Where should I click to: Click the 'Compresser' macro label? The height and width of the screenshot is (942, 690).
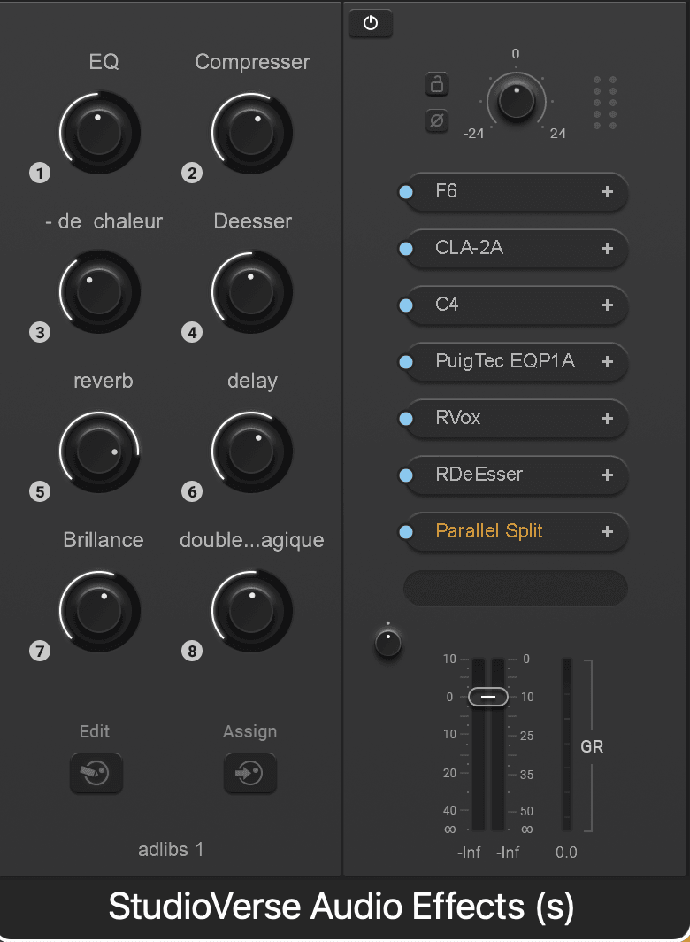click(x=252, y=63)
